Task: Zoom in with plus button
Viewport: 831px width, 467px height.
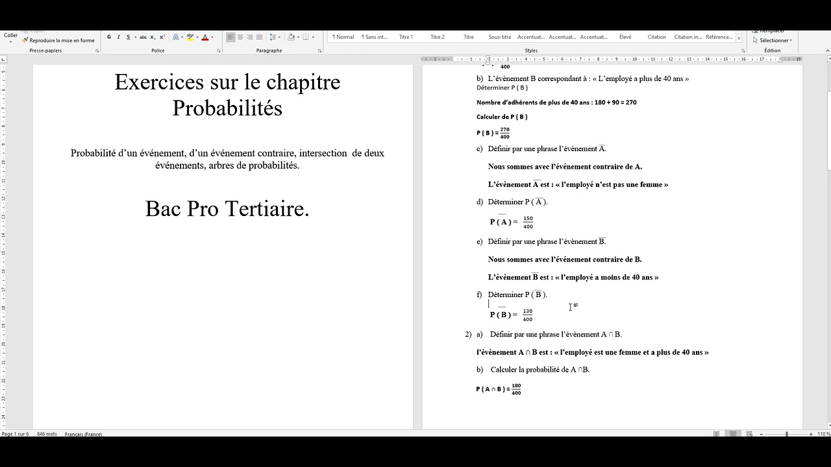Action: click(x=811, y=434)
